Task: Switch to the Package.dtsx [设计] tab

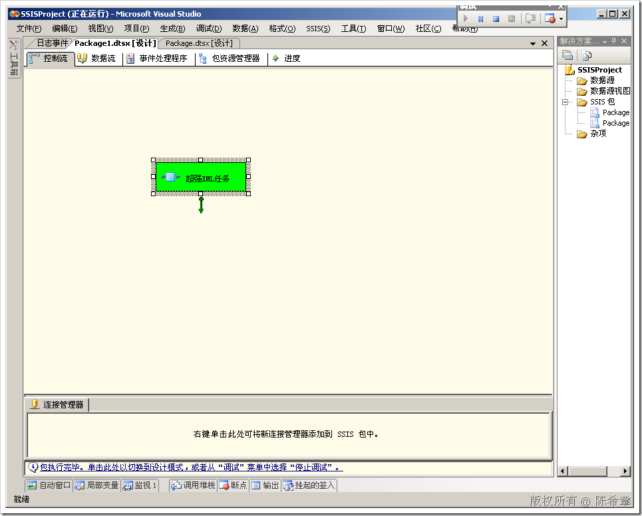Action: pyautogui.click(x=199, y=43)
